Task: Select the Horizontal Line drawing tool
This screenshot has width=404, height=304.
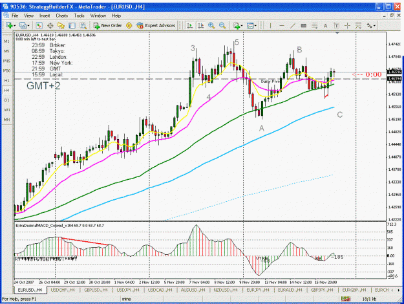Action: tap(282, 25)
